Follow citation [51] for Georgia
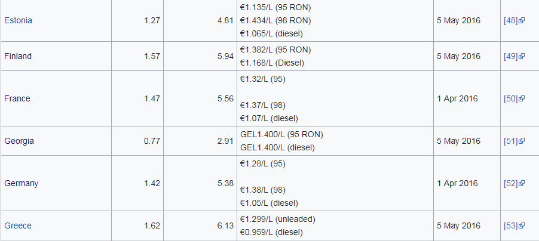Screen dimensions: 539x241 pos(511,141)
